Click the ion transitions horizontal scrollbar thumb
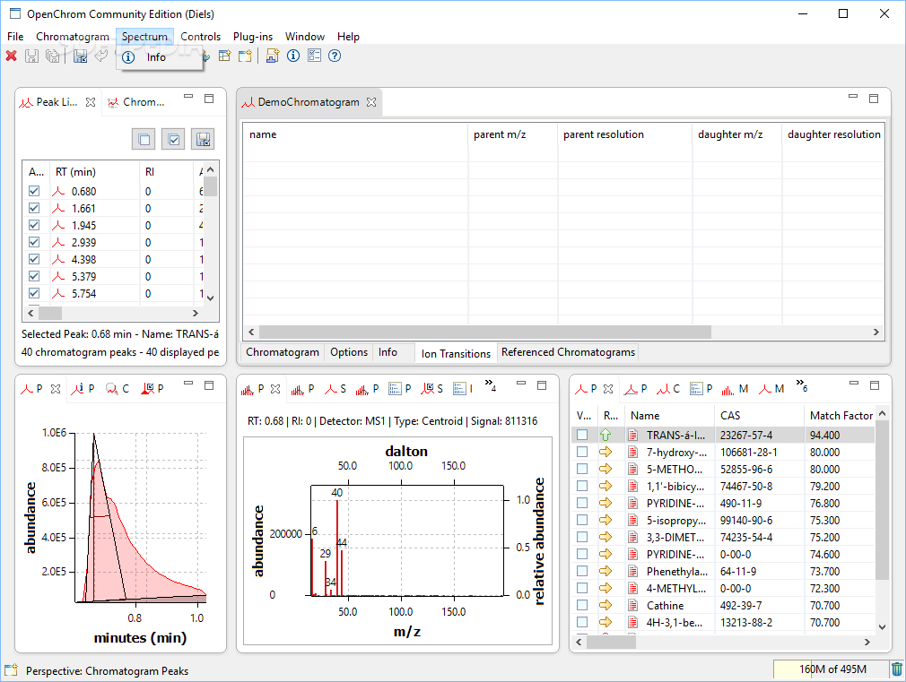 (484, 332)
